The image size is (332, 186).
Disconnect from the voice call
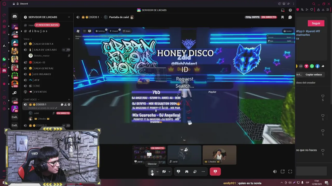click(x=215, y=172)
